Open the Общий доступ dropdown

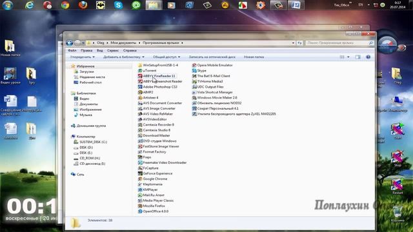click(166, 57)
